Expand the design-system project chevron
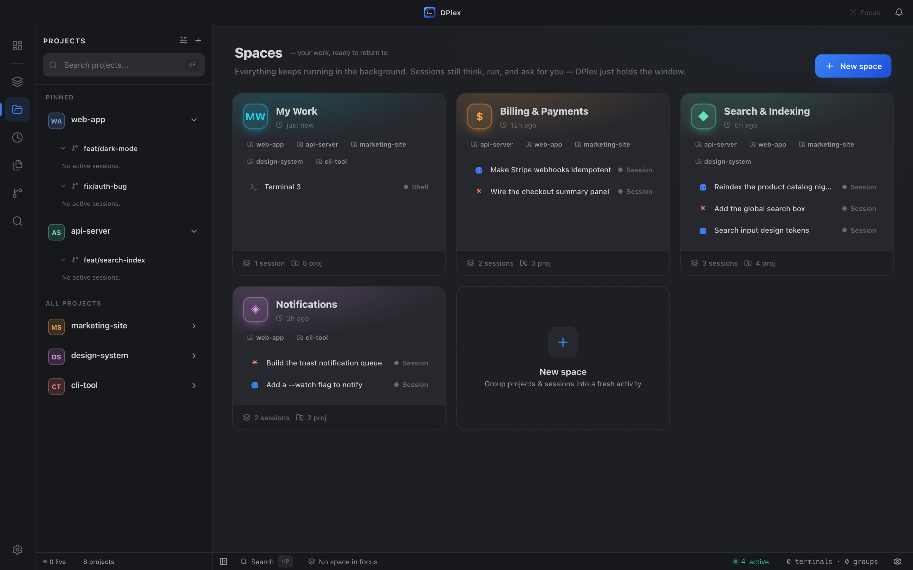913x570 pixels. (194, 356)
